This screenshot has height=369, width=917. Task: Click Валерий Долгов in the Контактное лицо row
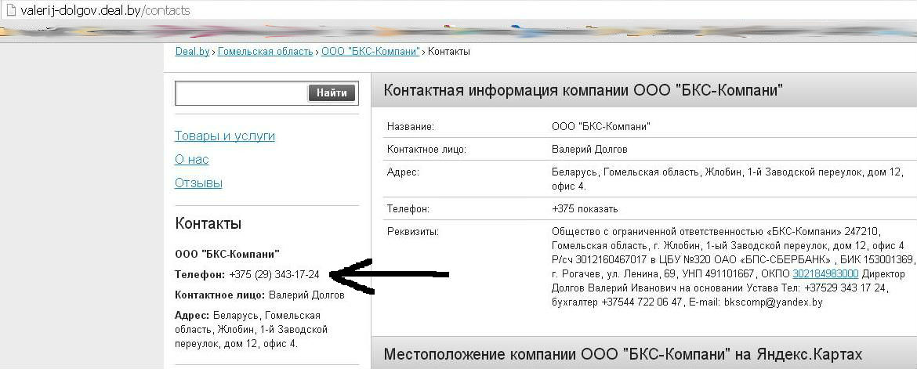tap(589, 150)
